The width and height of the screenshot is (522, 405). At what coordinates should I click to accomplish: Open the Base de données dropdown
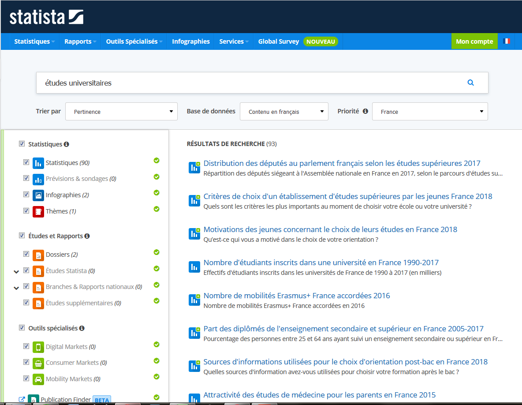coord(284,112)
